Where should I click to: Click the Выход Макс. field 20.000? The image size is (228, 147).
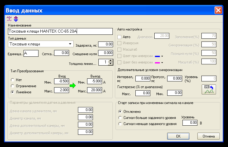pyautogui.click(x=94, y=90)
